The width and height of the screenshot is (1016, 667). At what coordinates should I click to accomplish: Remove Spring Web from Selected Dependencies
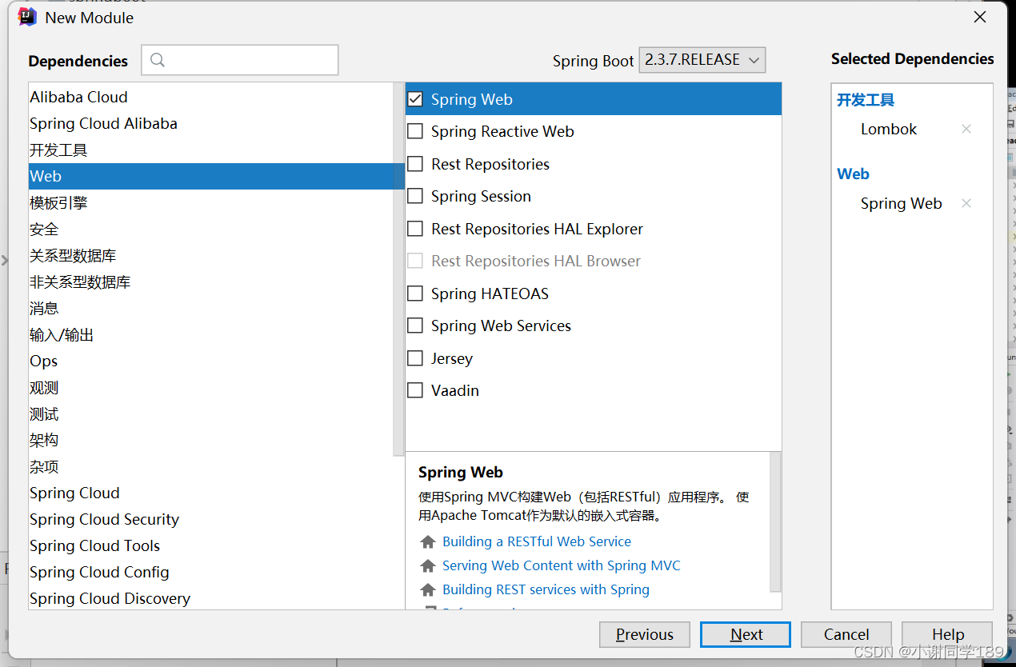[x=966, y=203]
